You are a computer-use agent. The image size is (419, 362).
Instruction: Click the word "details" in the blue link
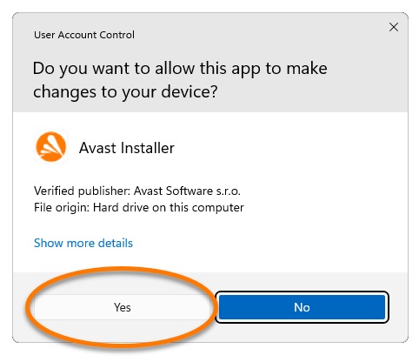point(116,243)
